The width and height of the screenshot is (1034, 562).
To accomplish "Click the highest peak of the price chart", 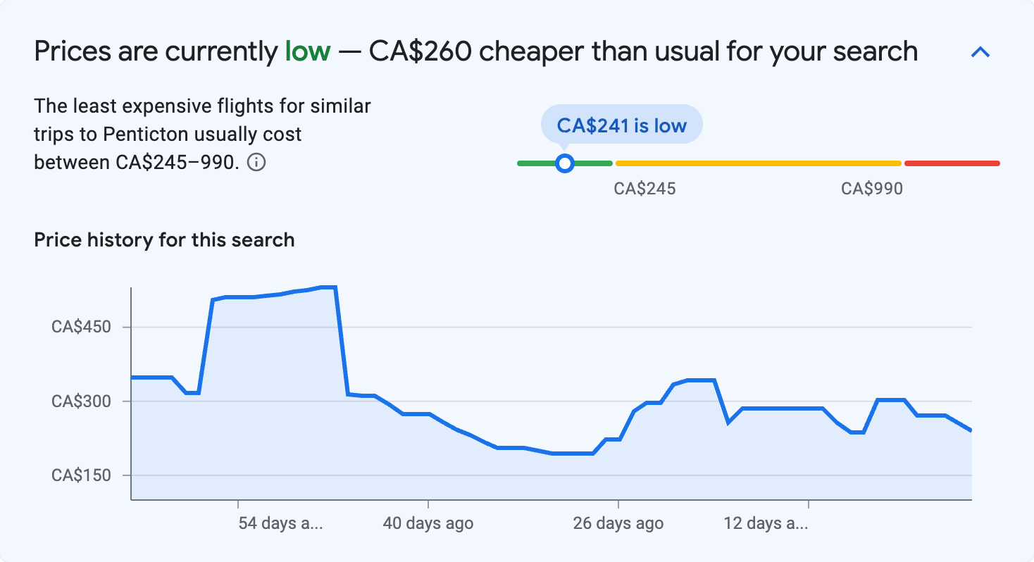I will click(329, 287).
